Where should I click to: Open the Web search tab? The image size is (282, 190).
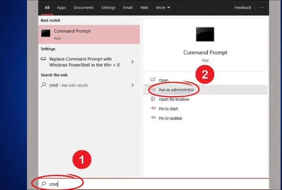(144, 7)
